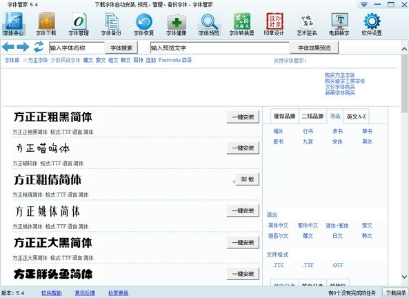409x298 pixels.
Task: Select the 篆书 calligraphy link
Action: click(278, 141)
